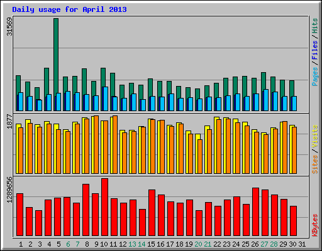This screenshot has width=322, height=251.
Task: Click the red KBytes bar for day 26
Action: pos(255,212)
